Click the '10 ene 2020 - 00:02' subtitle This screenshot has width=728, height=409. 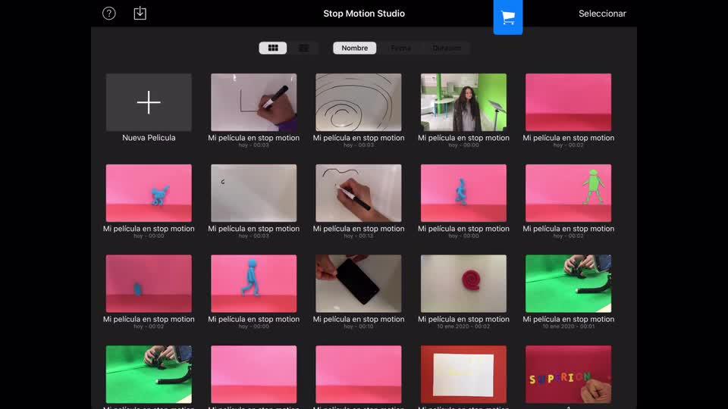point(463,326)
